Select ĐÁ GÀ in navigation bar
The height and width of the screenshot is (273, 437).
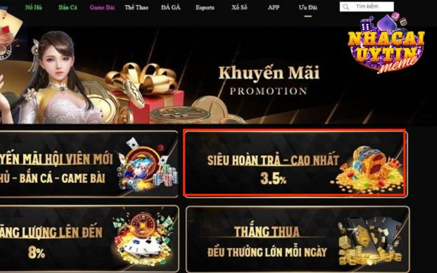pos(171,8)
